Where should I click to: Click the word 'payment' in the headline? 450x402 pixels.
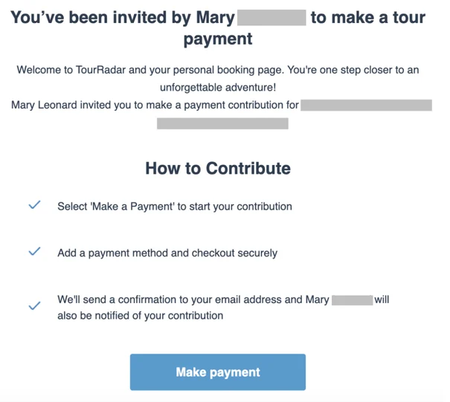point(218,39)
